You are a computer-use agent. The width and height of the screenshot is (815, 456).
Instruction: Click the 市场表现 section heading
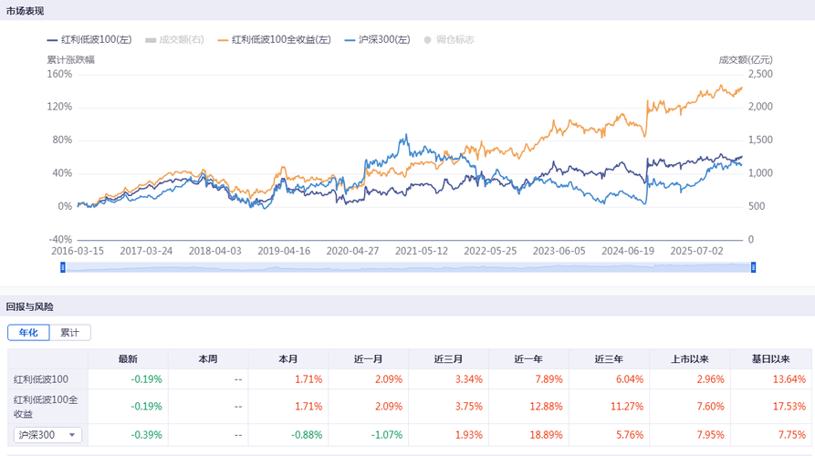[x=26, y=11]
